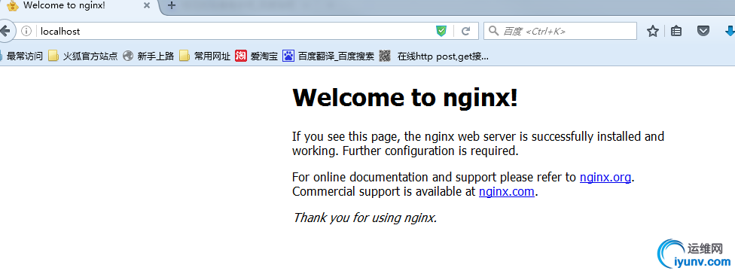Screen dimensions: 735x274
Task: Show site information icon in address bar
Action: [x=26, y=32]
